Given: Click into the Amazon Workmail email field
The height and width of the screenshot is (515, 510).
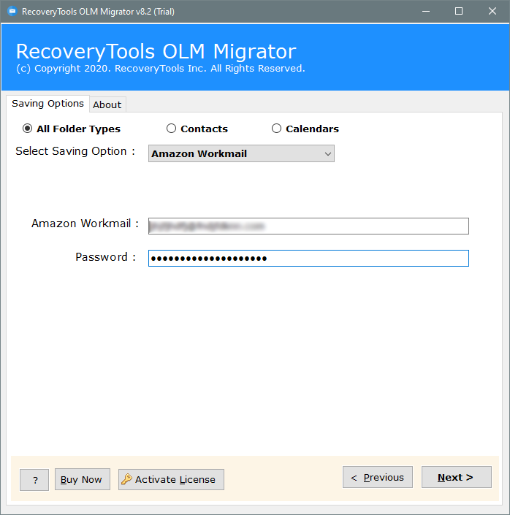Looking at the screenshot, I should click(308, 226).
